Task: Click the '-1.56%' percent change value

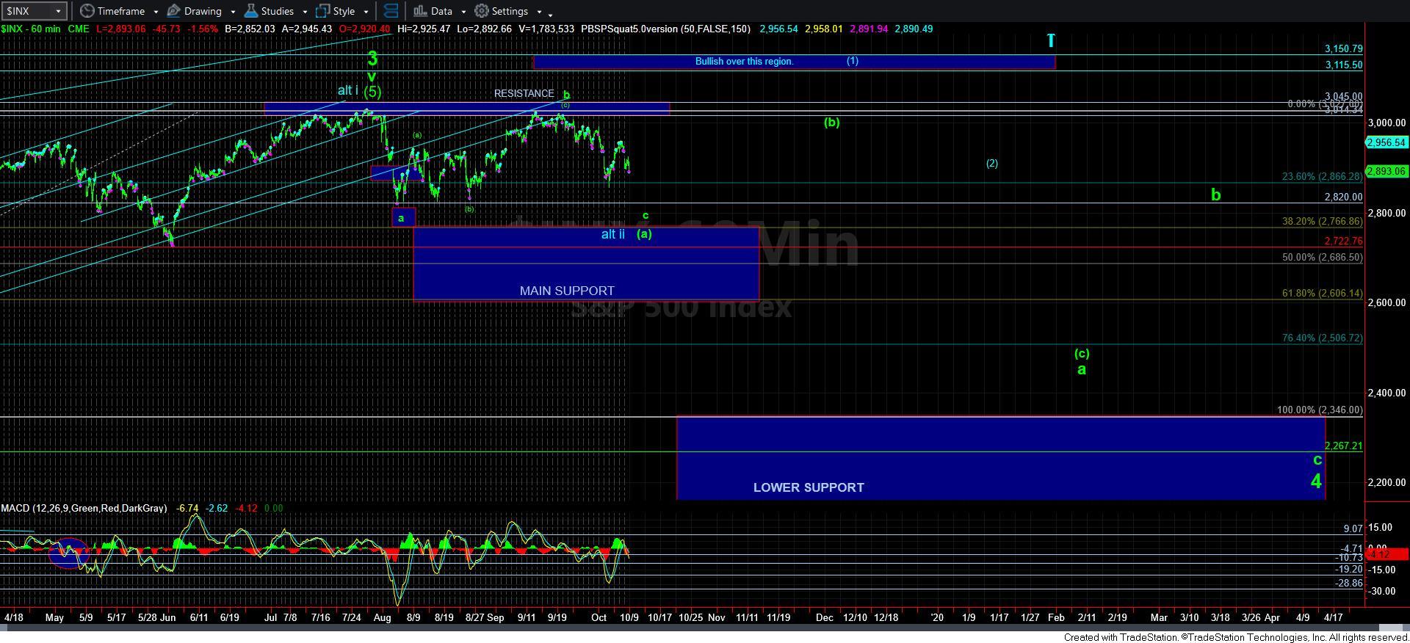Action: (x=203, y=29)
